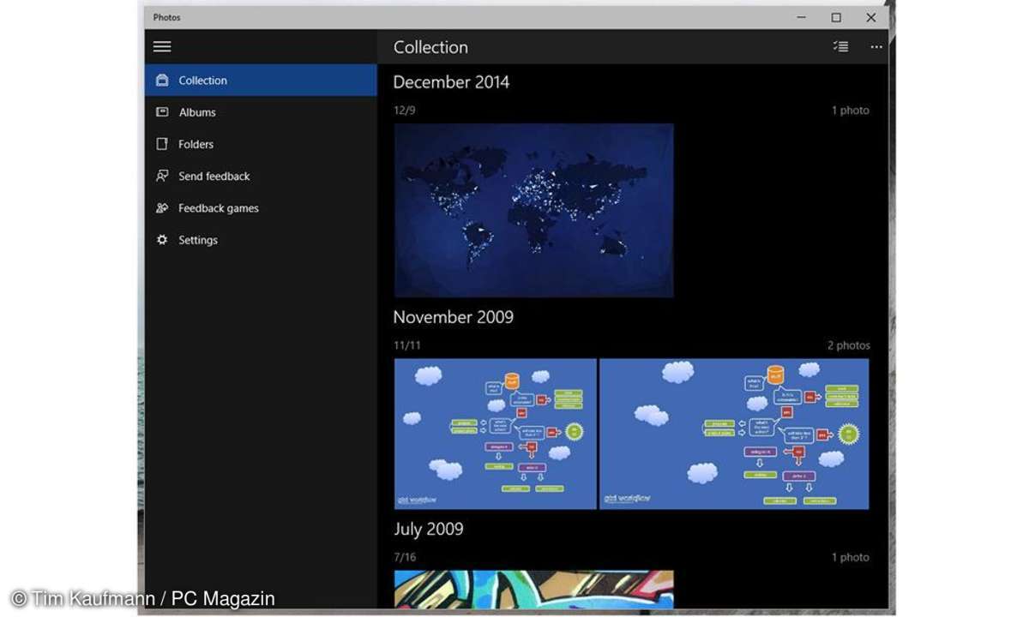The height and width of the screenshot is (617, 1029).
Task: Click the Collection page title
Action: pyautogui.click(x=430, y=47)
